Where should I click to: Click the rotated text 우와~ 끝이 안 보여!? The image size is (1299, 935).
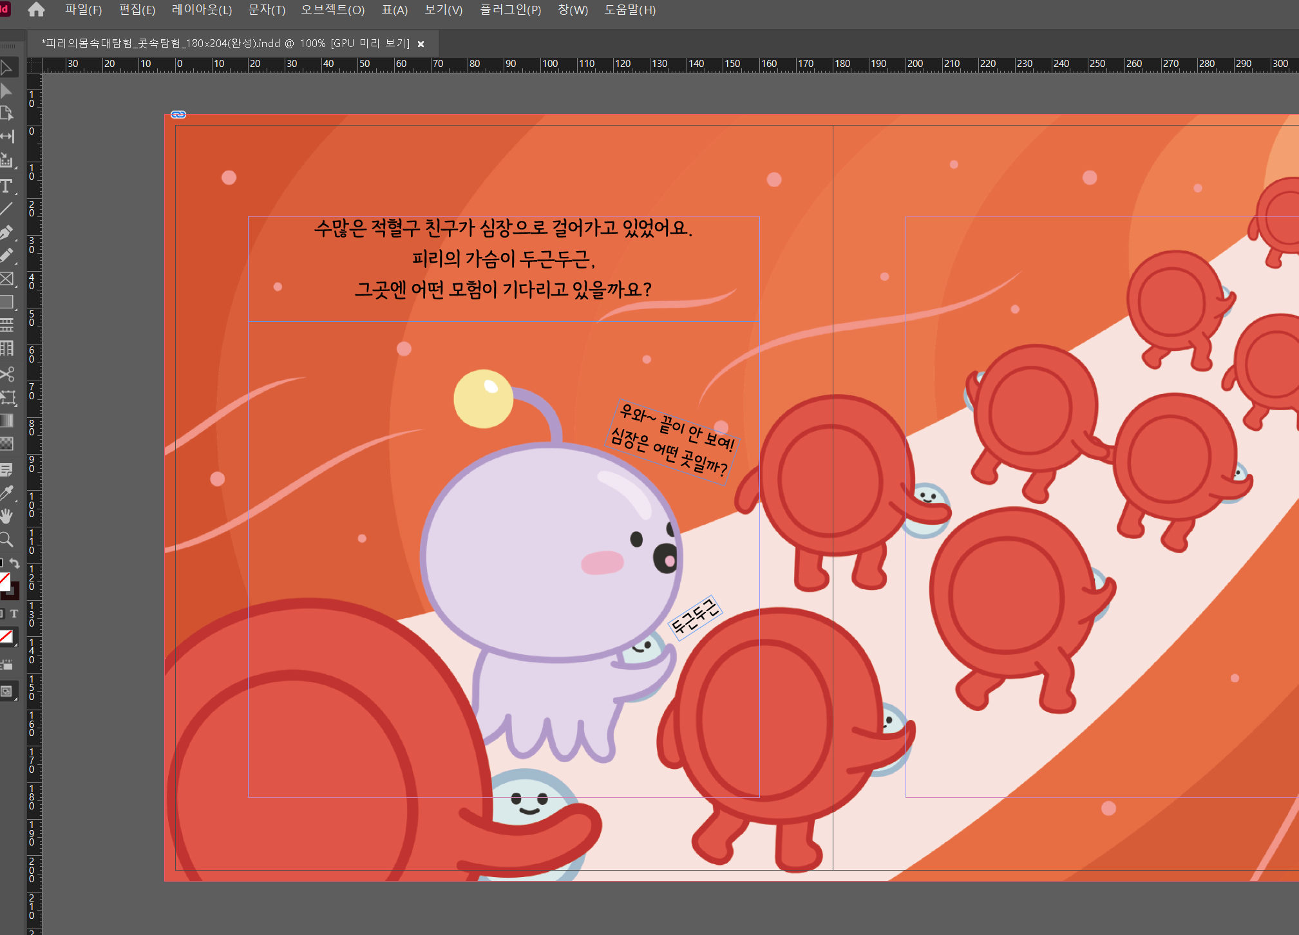coord(677,427)
